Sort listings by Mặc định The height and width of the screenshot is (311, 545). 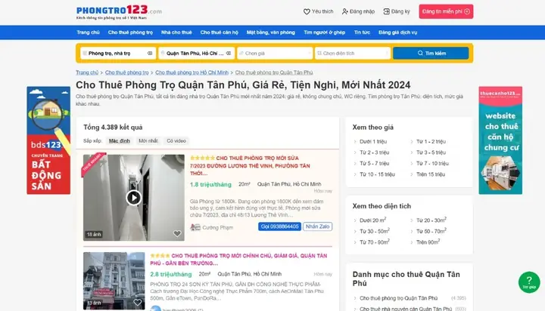120,140
